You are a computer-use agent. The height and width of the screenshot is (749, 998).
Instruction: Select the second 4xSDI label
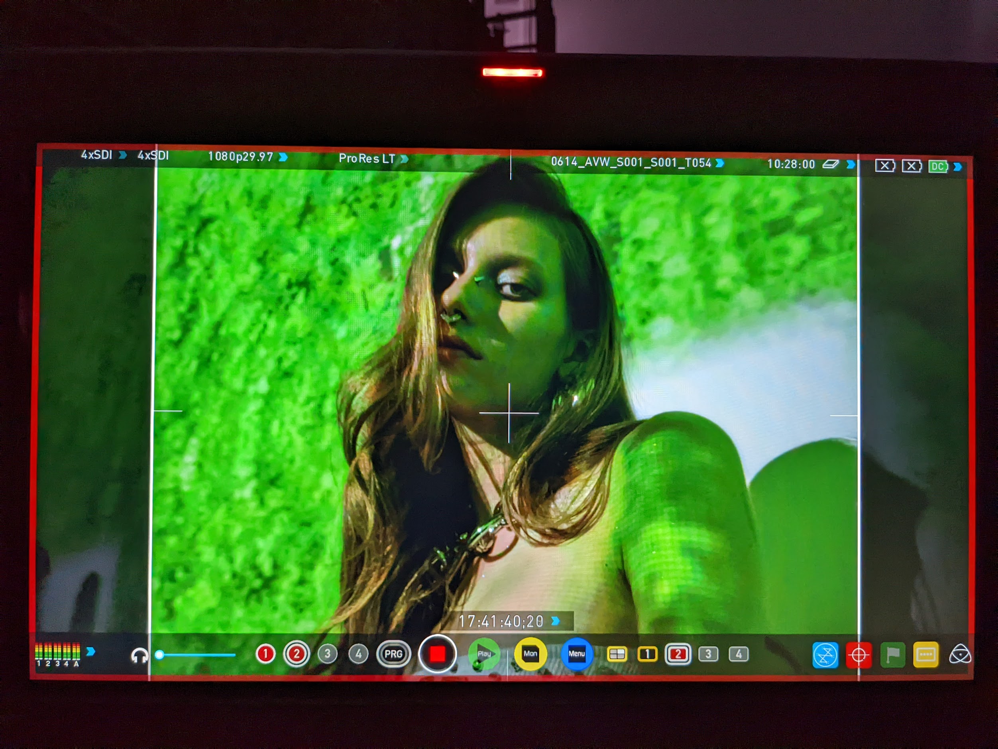pos(153,156)
